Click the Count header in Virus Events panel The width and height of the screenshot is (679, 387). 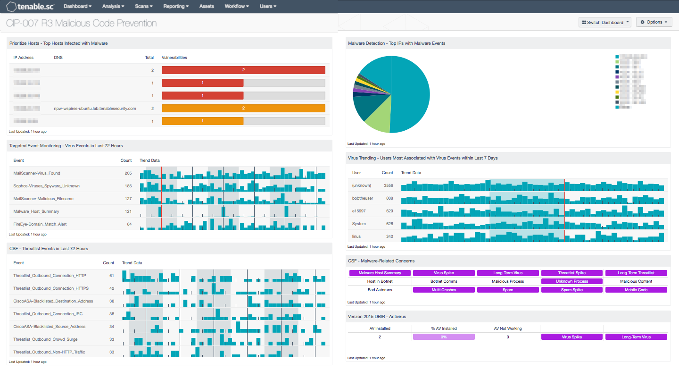click(126, 160)
